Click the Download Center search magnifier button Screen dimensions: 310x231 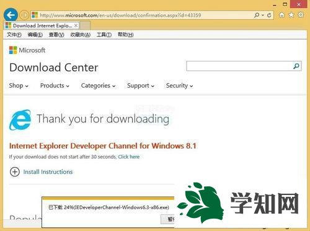coord(296,66)
